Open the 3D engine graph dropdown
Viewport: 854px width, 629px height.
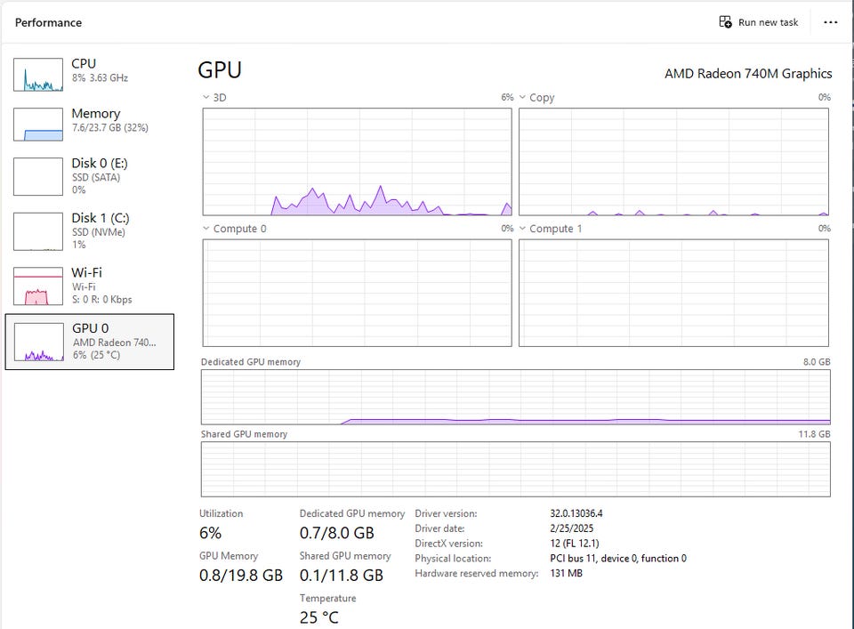[x=206, y=97]
